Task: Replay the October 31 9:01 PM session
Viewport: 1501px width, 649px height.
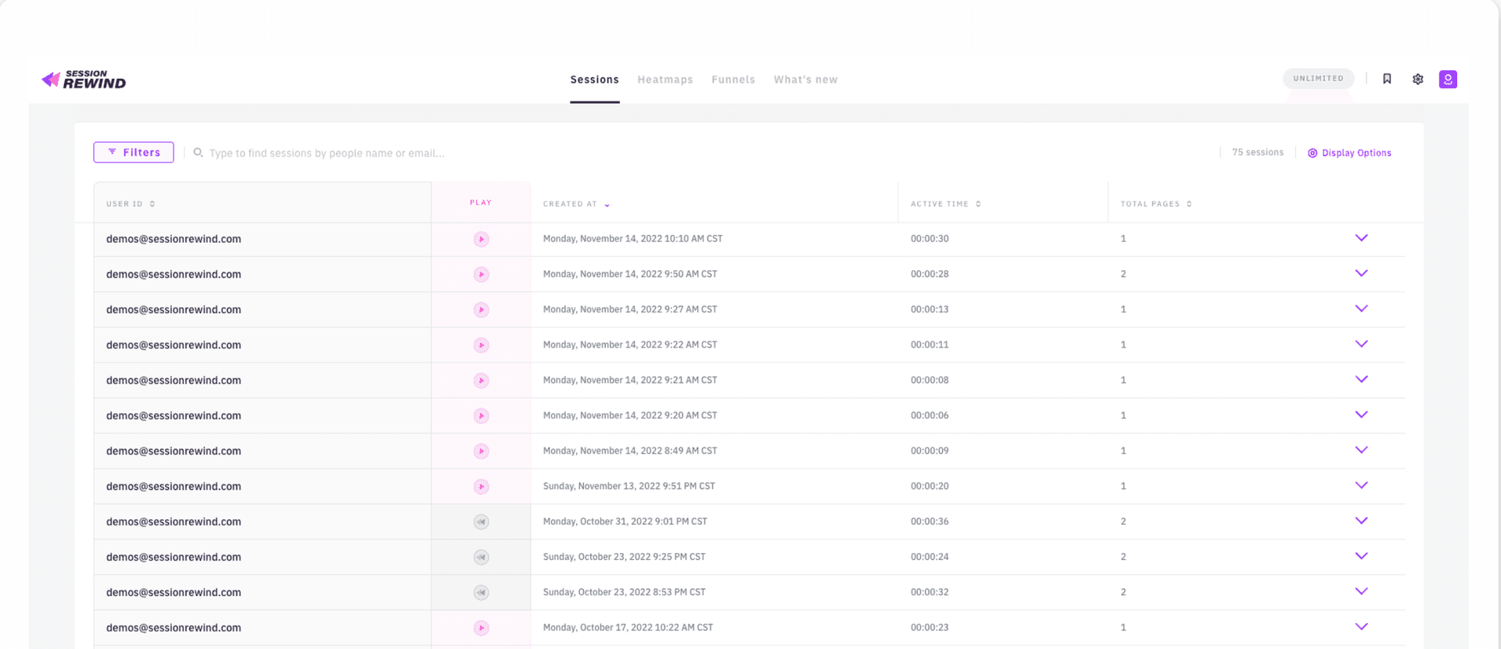Action: [481, 522]
